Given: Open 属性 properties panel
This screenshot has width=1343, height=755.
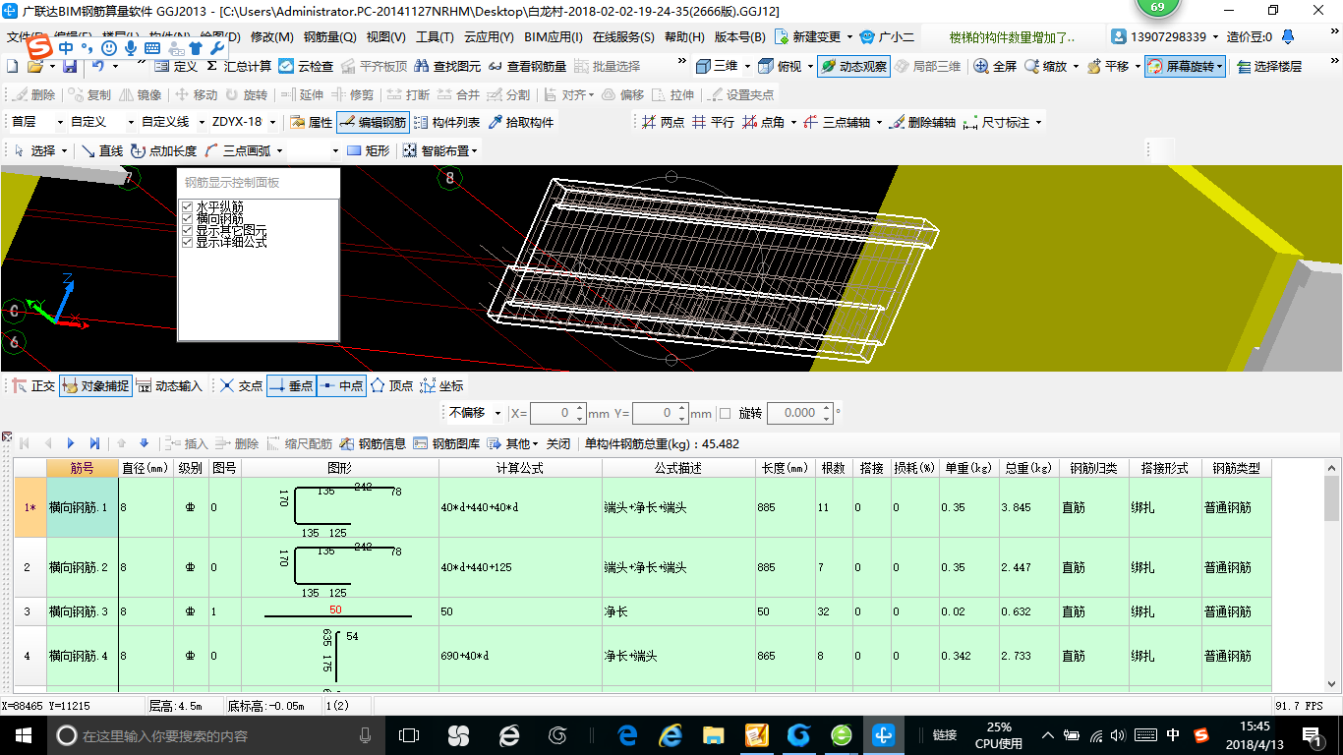Looking at the screenshot, I should pos(311,123).
